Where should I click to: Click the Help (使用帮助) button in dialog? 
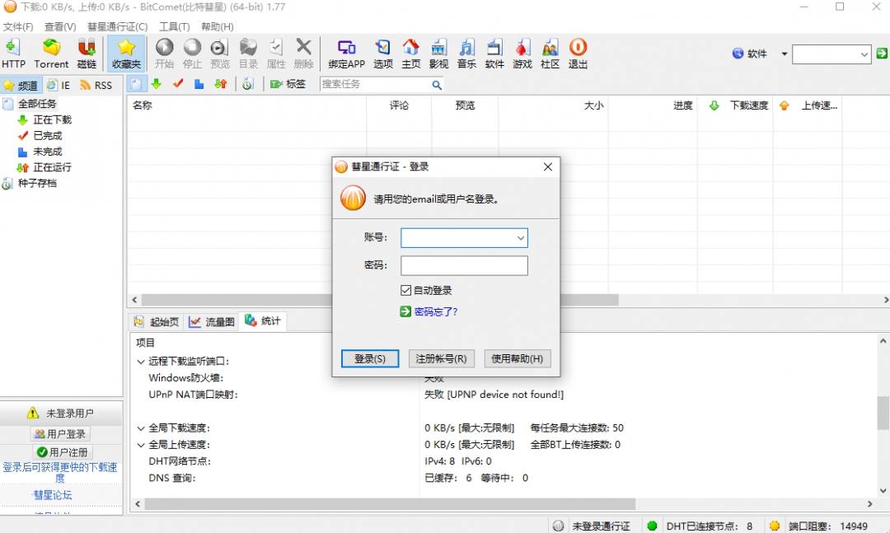517,358
